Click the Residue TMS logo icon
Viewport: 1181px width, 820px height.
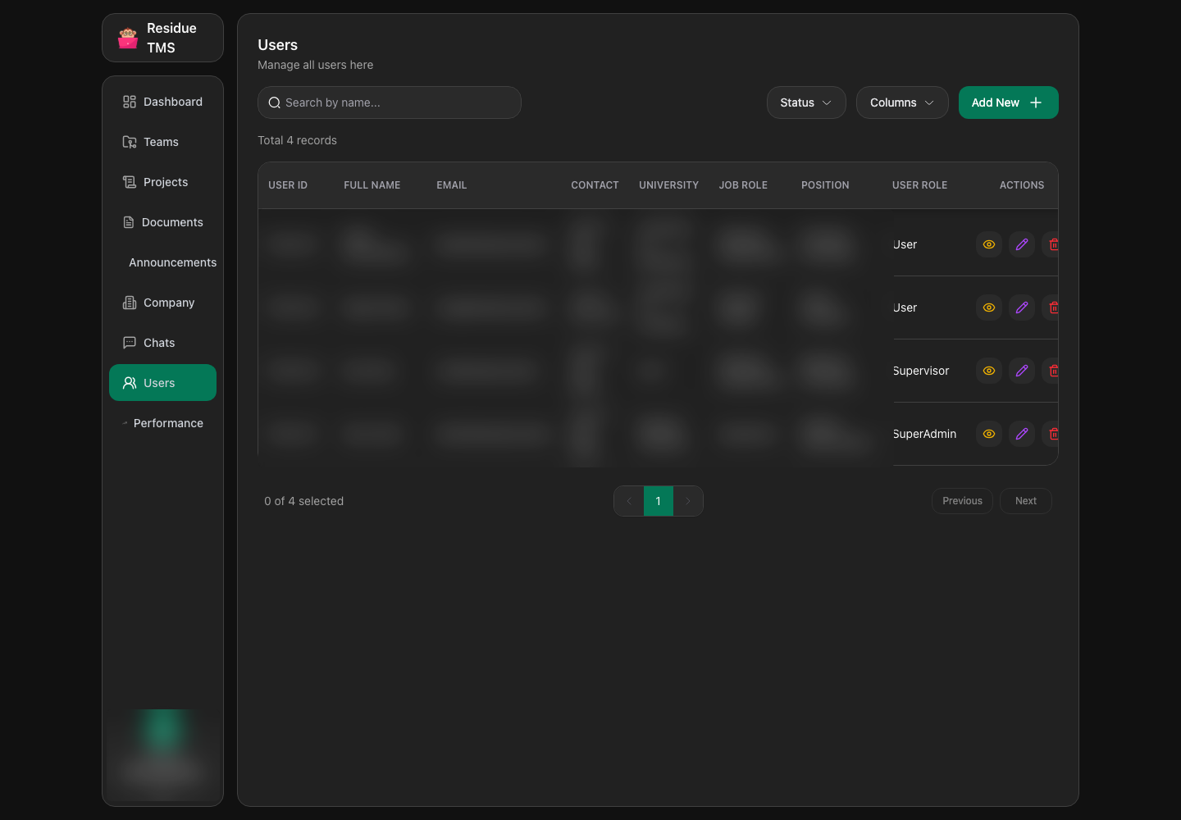pyautogui.click(x=128, y=38)
